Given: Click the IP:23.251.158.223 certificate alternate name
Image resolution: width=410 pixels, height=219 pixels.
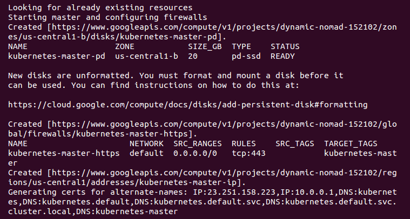Looking at the screenshot, I should pyautogui.click(x=228, y=192).
